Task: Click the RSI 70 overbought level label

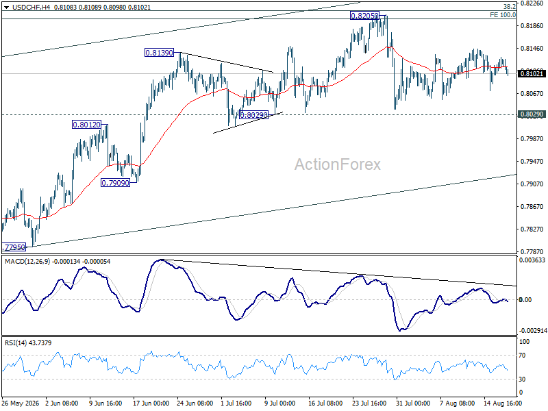Action: (523, 355)
